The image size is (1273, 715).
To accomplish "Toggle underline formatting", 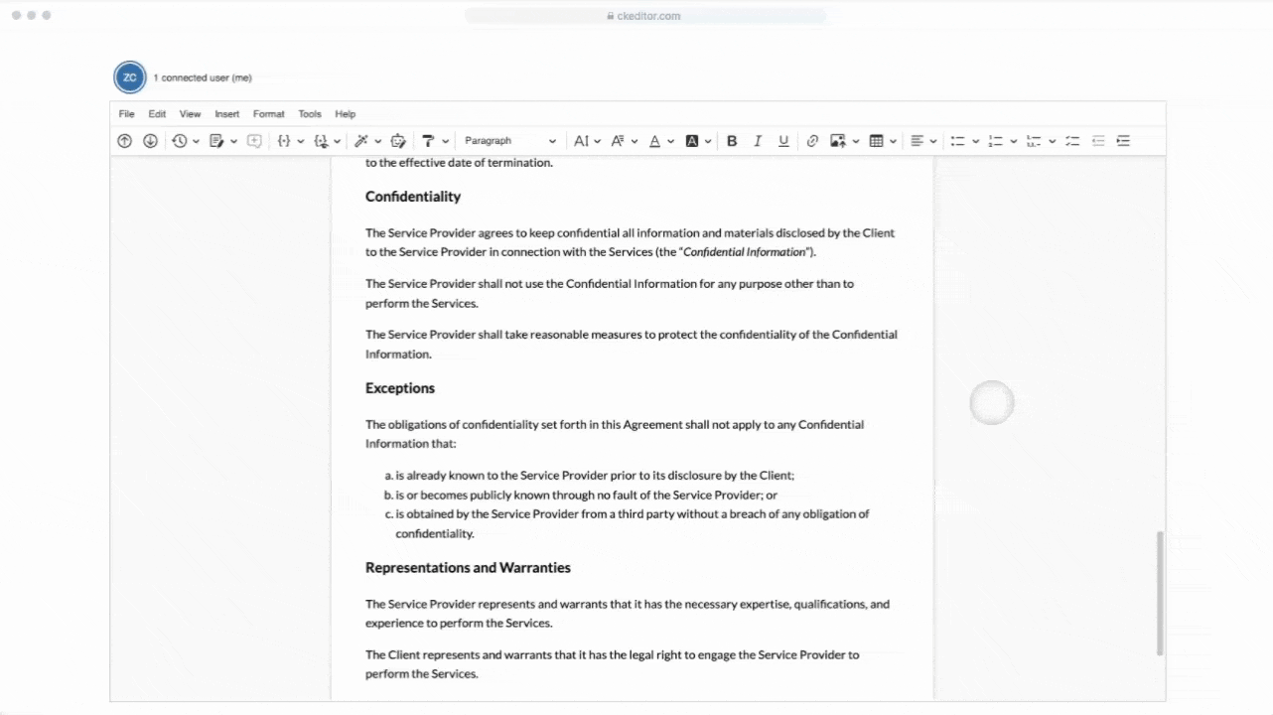I will 783,141.
